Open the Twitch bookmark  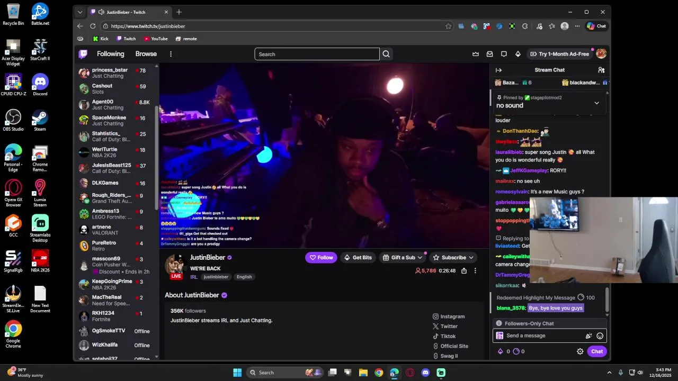126,39
